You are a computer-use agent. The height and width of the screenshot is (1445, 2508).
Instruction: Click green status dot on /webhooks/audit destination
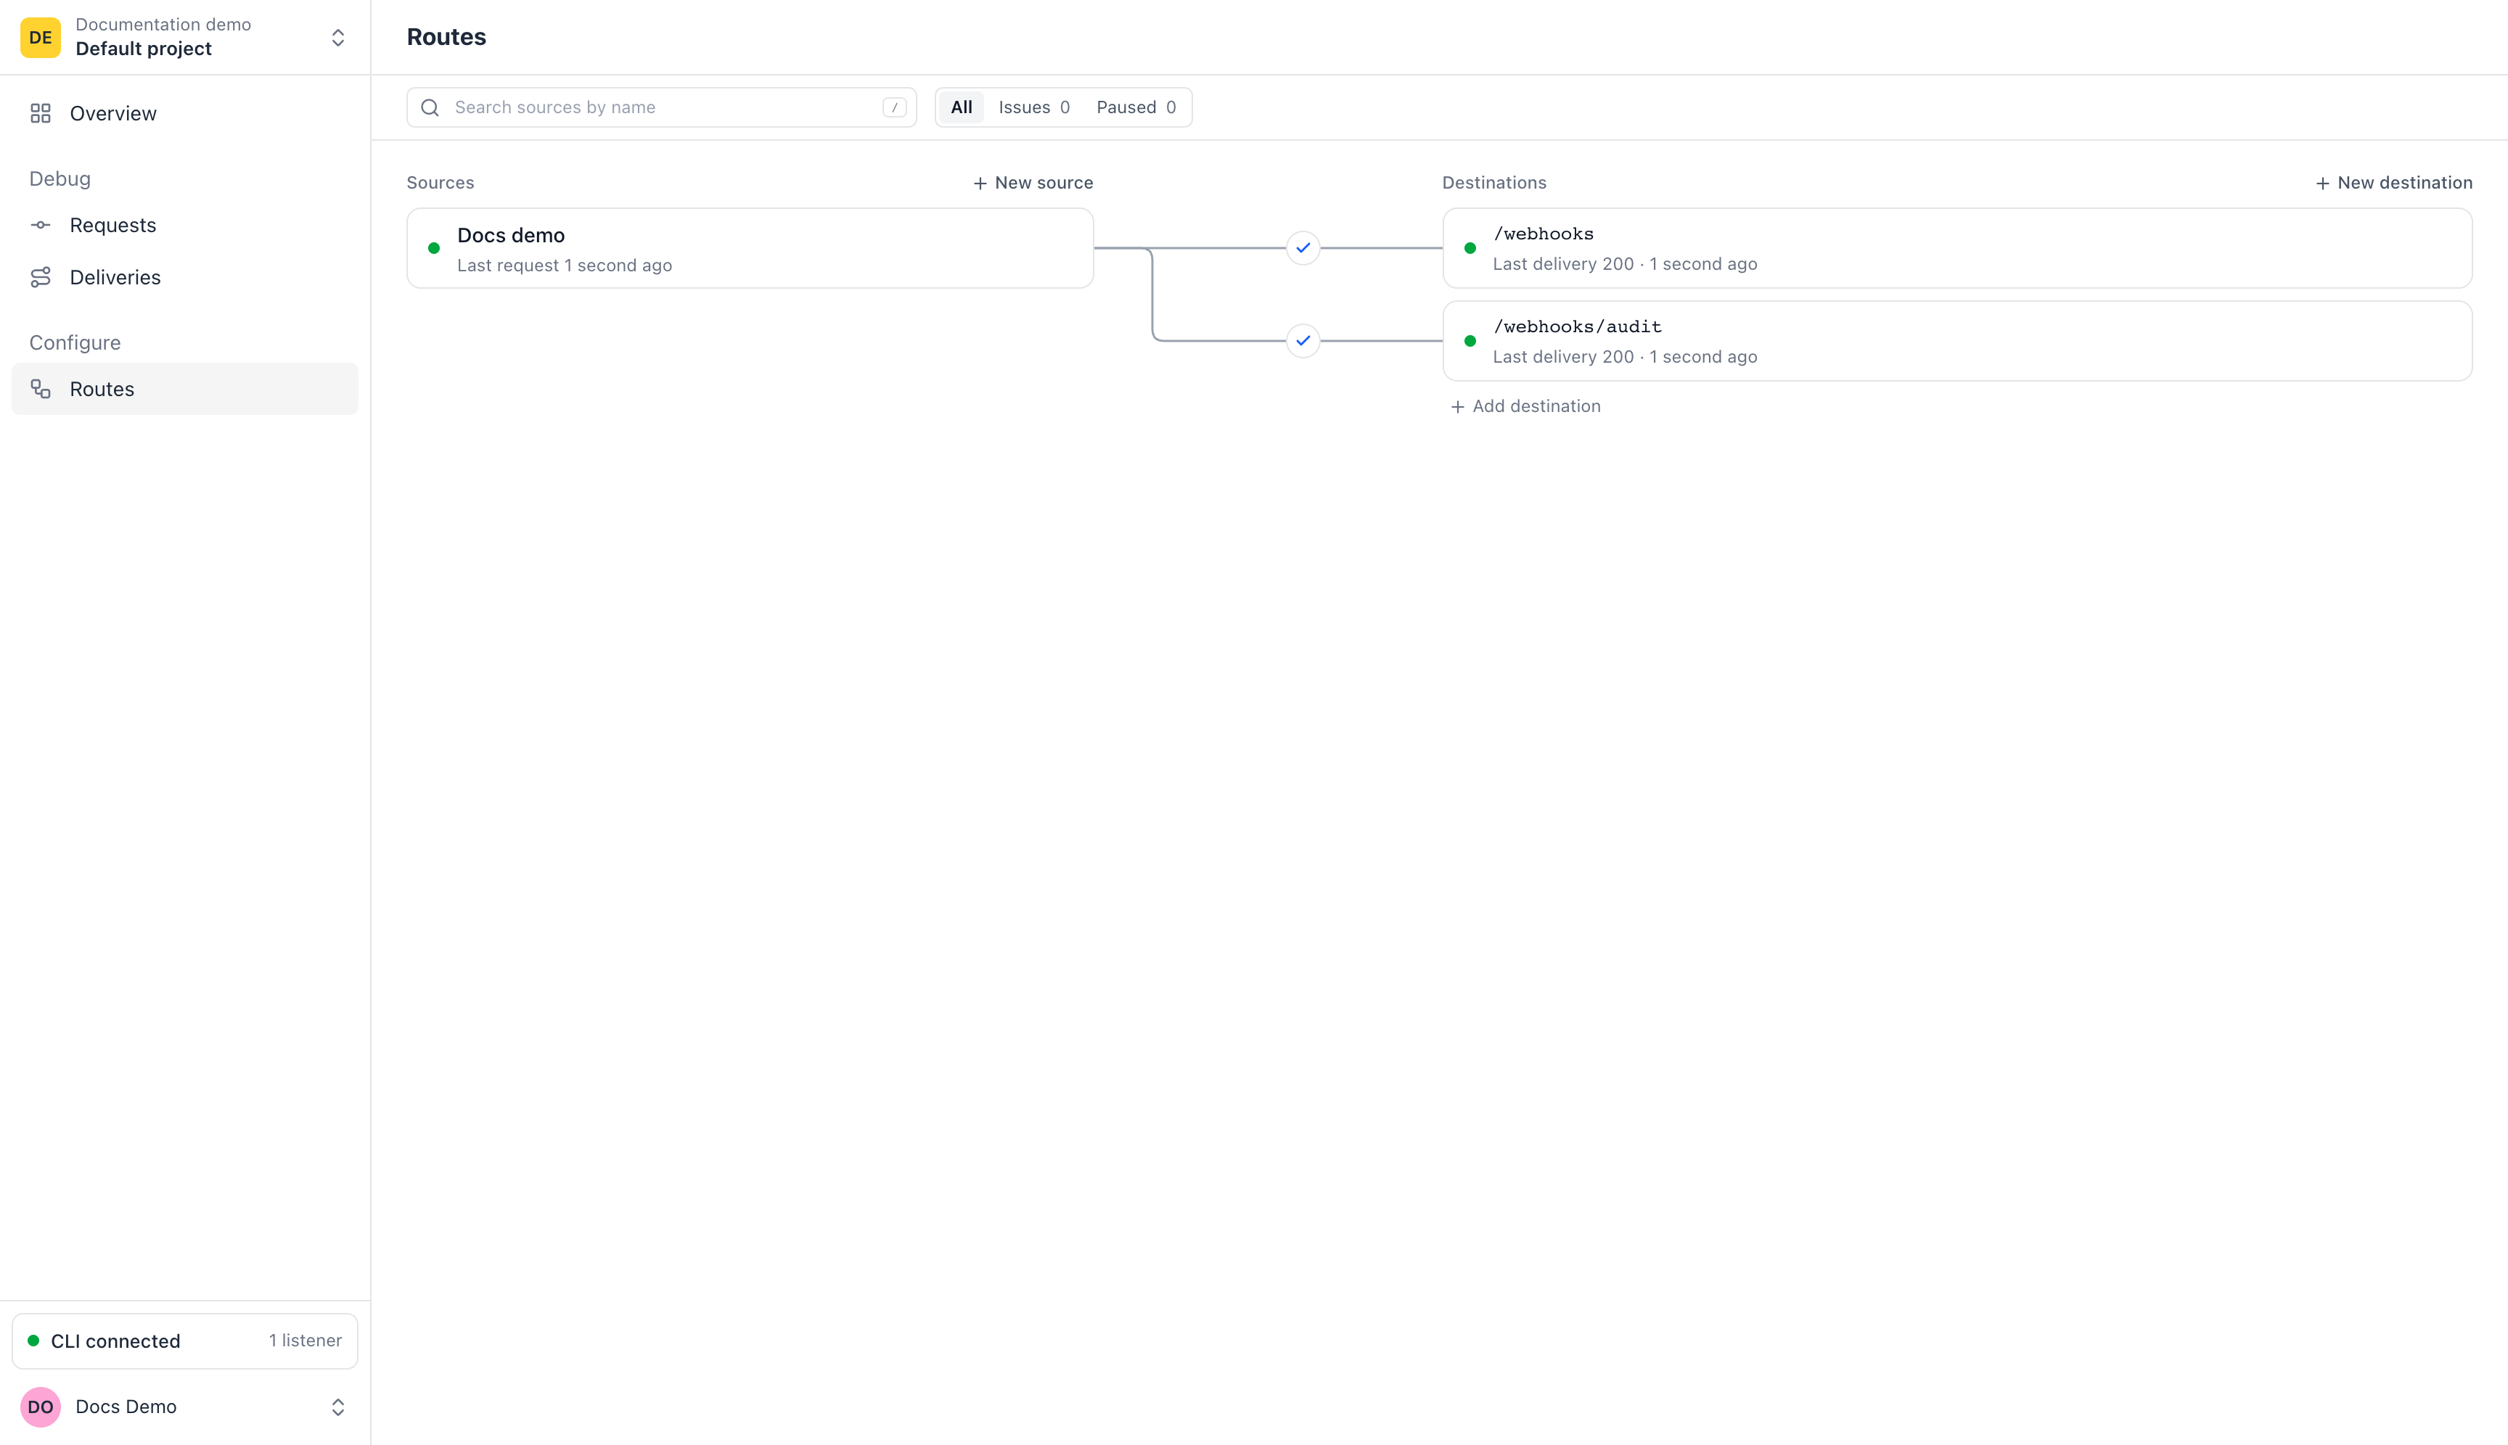click(1470, 340)
